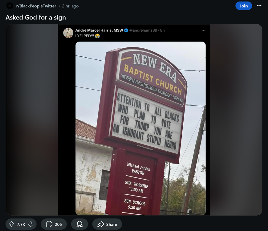Click the blue verified badge next to MSW
Viewport: 268px width, 231px height.
(126, 30)
